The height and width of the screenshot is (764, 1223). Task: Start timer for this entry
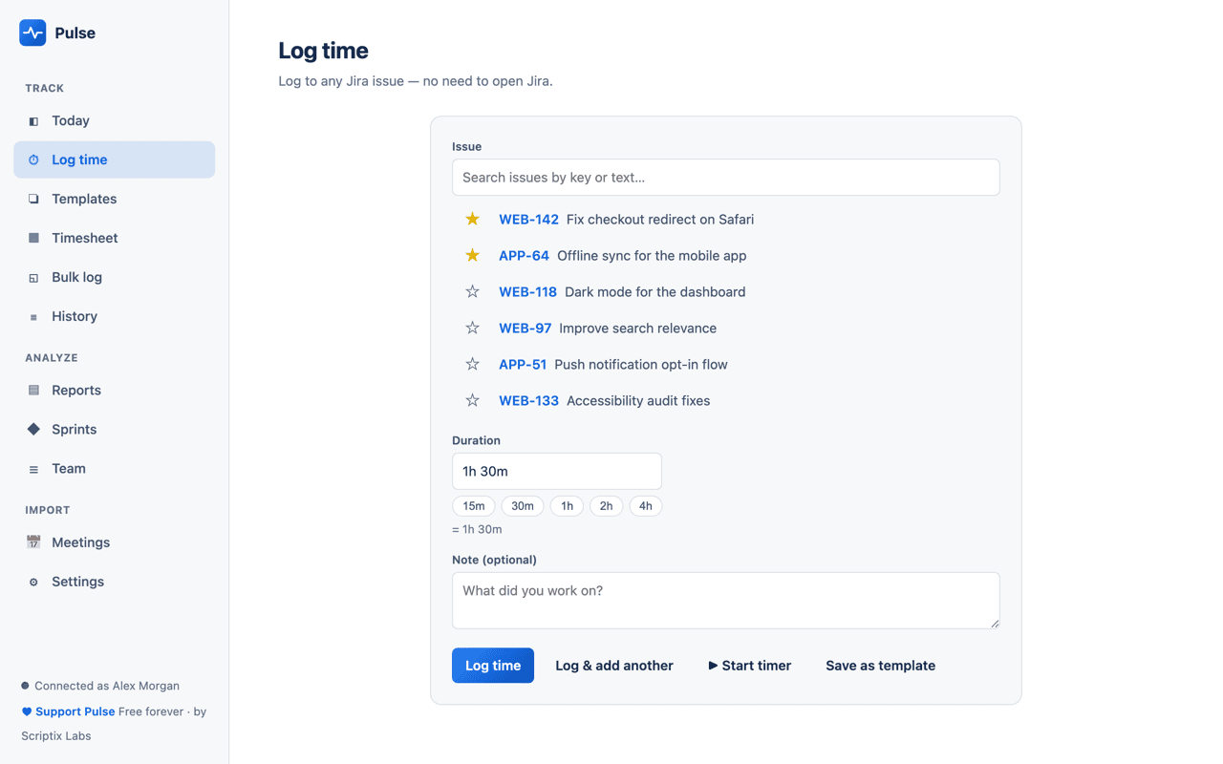(750, 666)
